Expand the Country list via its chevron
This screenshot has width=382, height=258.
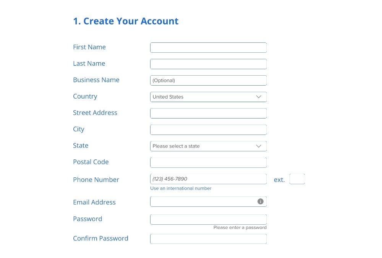259,97
